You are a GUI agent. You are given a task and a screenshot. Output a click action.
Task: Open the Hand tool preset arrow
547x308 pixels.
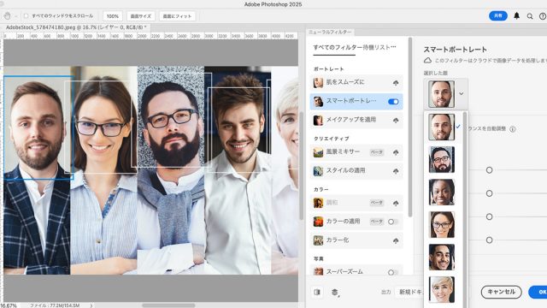pyautogui.click(x=15, y=16)
